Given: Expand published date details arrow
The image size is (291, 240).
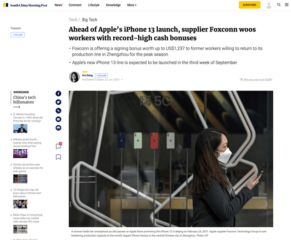Looking at the screenshot, I should tap(122, 80).
